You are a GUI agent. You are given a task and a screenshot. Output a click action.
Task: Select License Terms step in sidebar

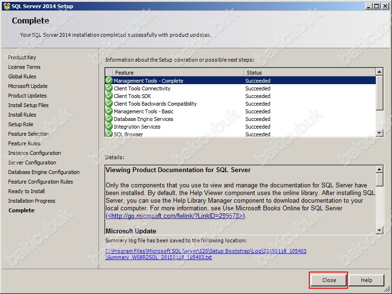click(x=24, y=67)
